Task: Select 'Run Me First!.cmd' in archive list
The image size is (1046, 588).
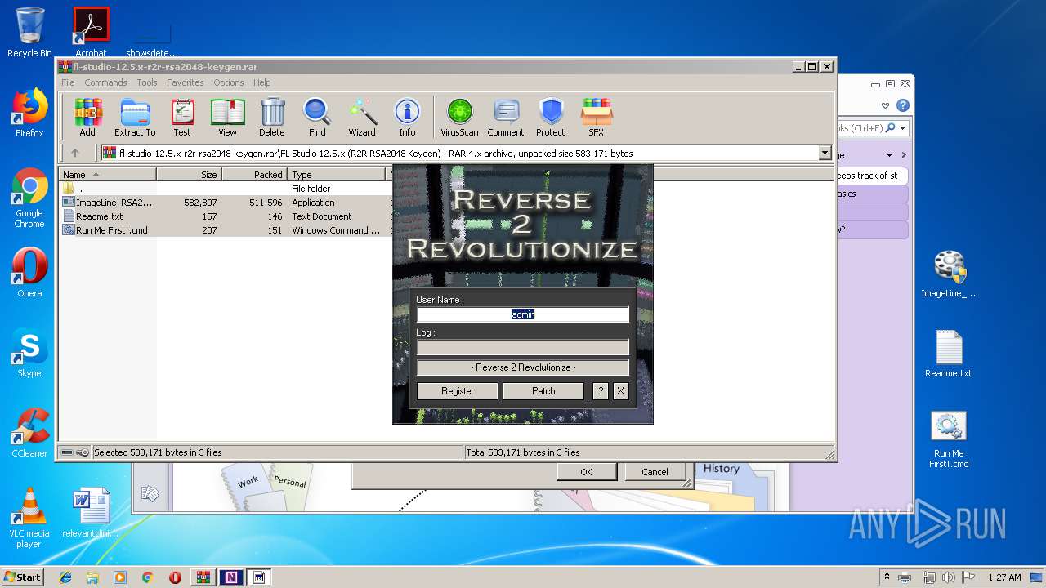Action: pyautogui.click(x=225, y=230)
